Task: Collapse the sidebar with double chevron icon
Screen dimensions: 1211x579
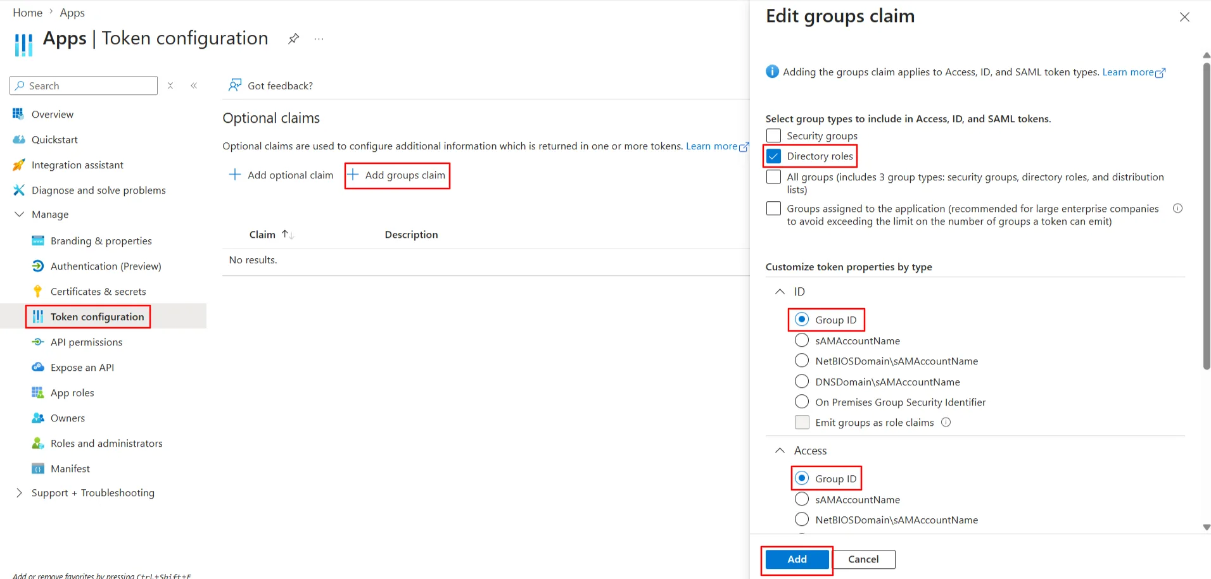Action: (x=194, y=85)
